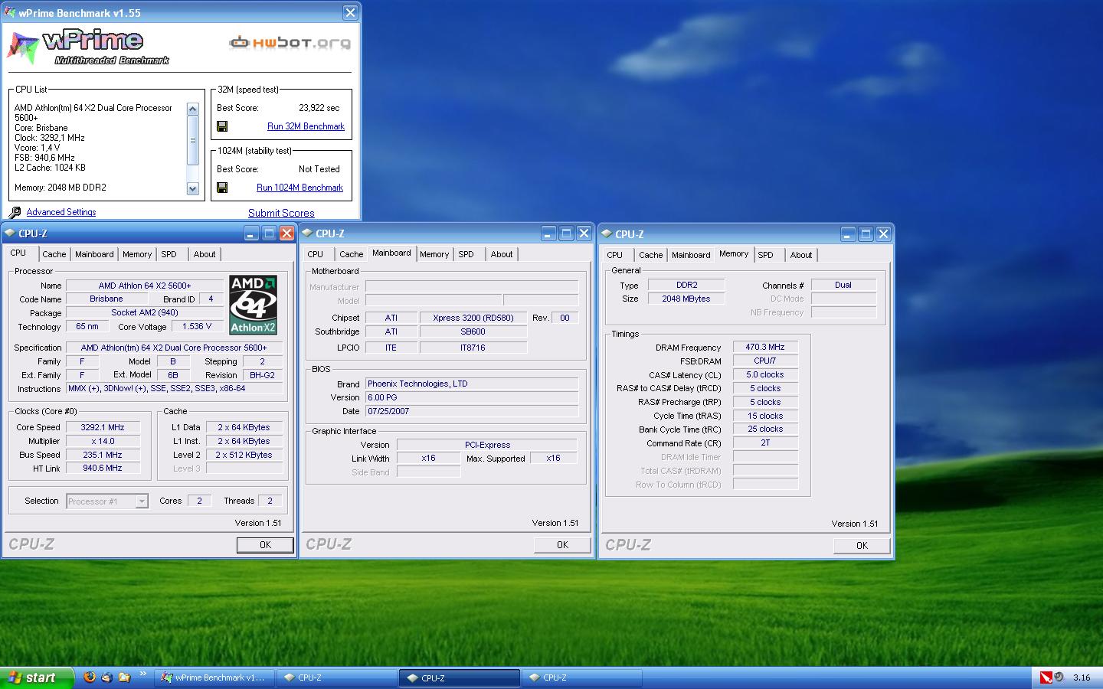Click the third quick launch icon
The height and width of the screenshot is (689, 1103).
(x=124, y=677)
